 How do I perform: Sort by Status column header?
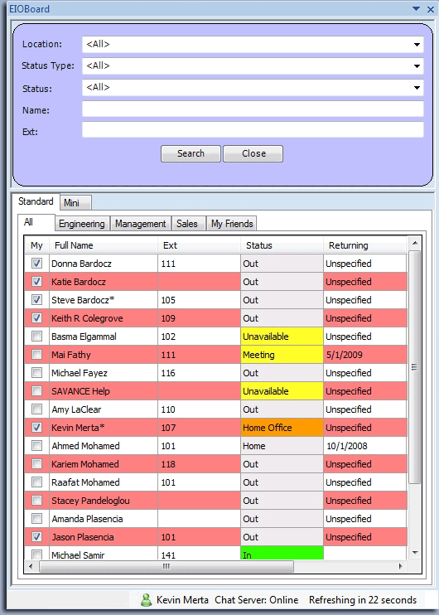[x=282, y=245]
